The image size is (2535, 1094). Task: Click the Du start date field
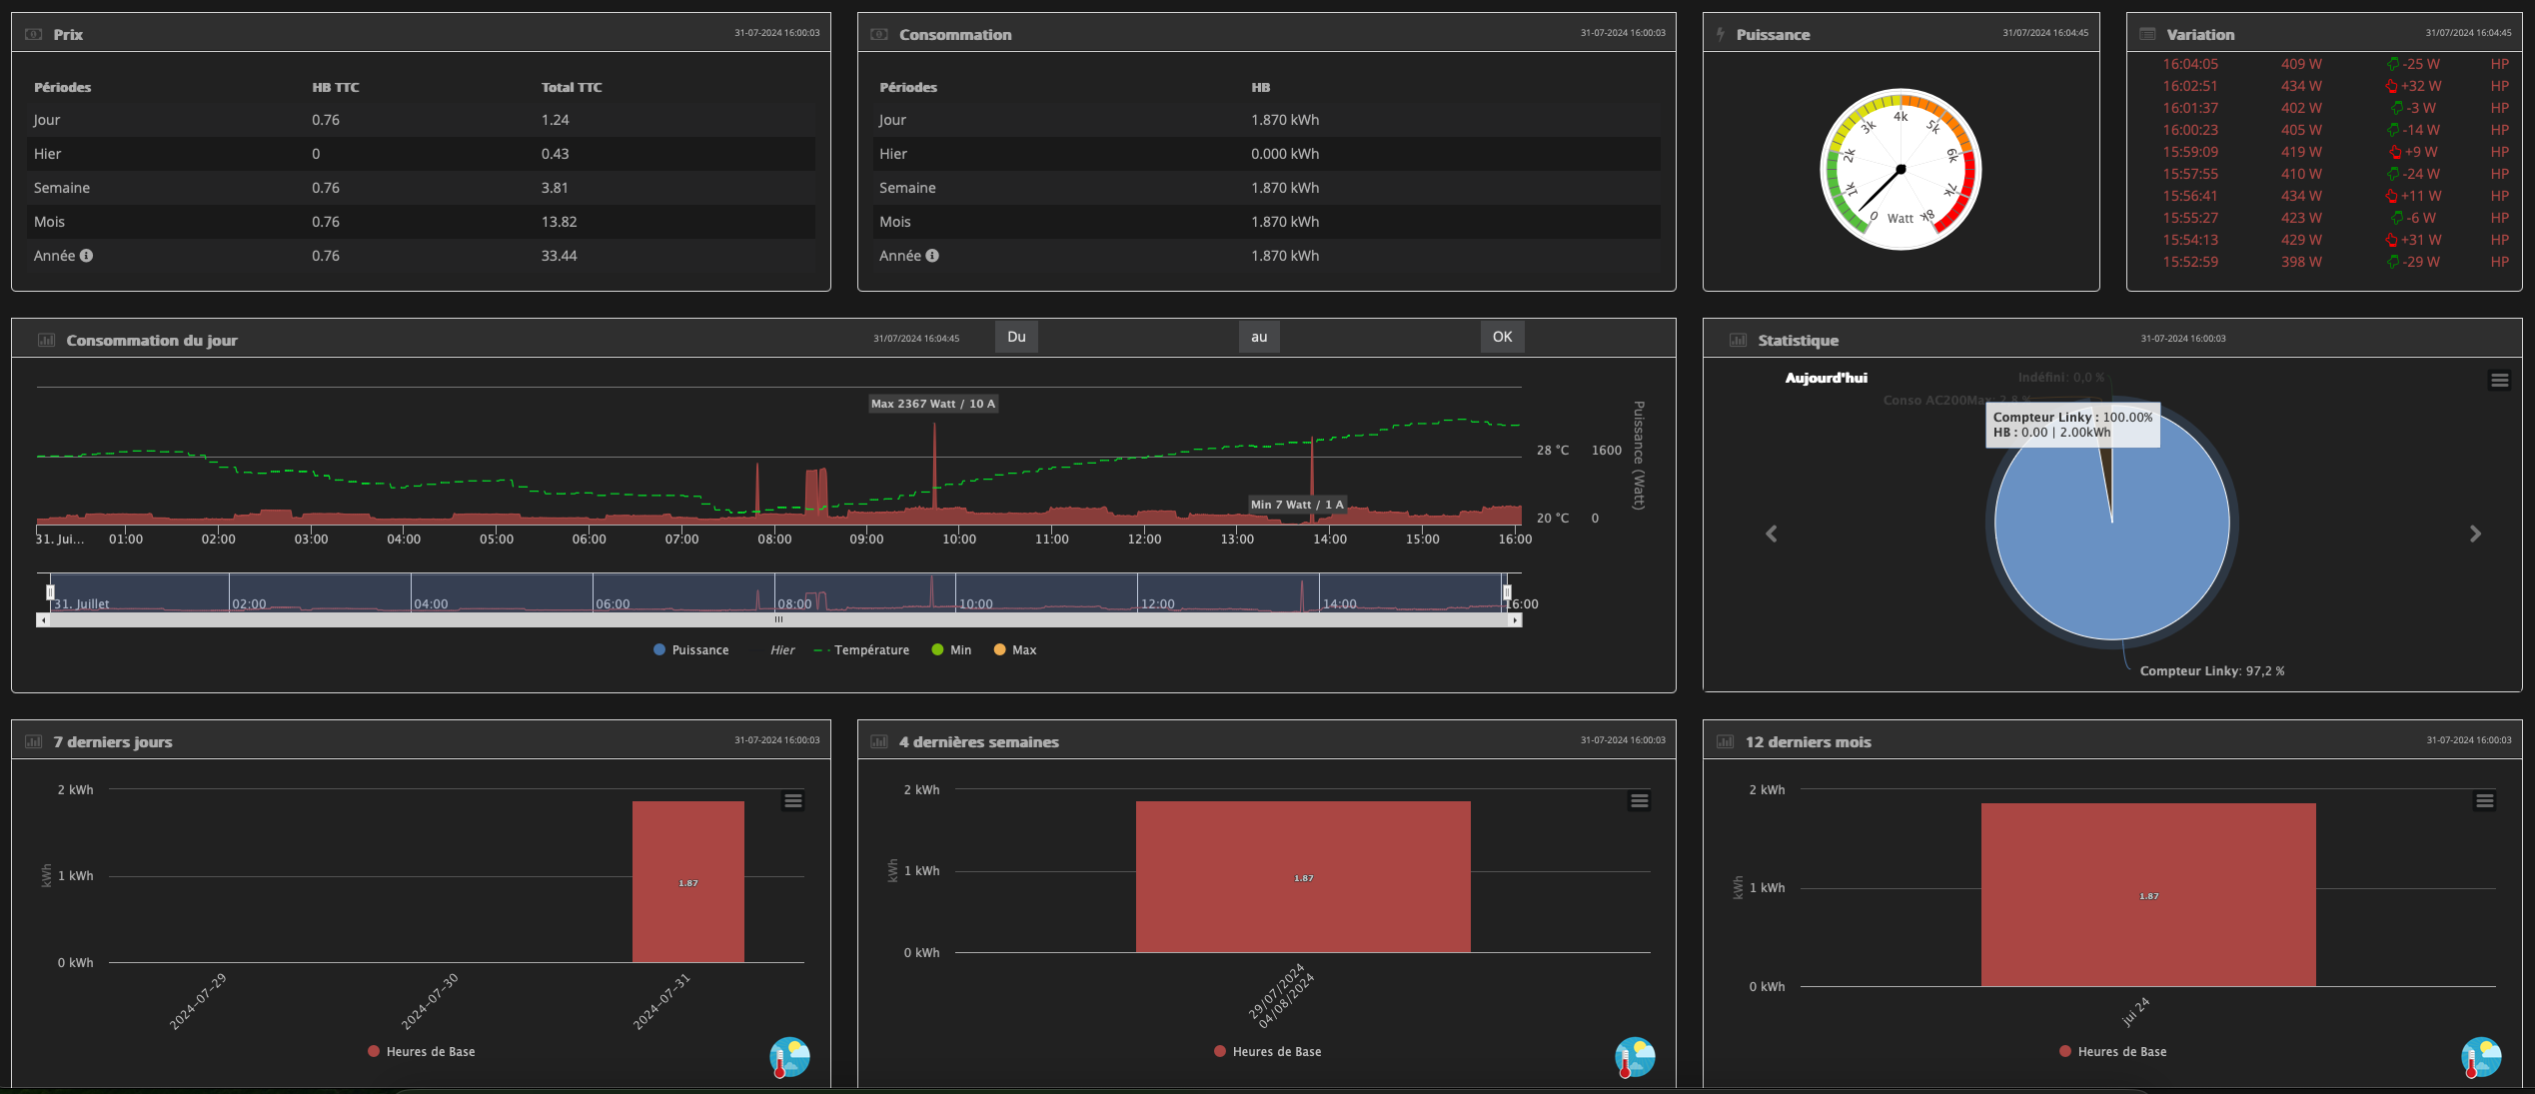[1137, 337]
